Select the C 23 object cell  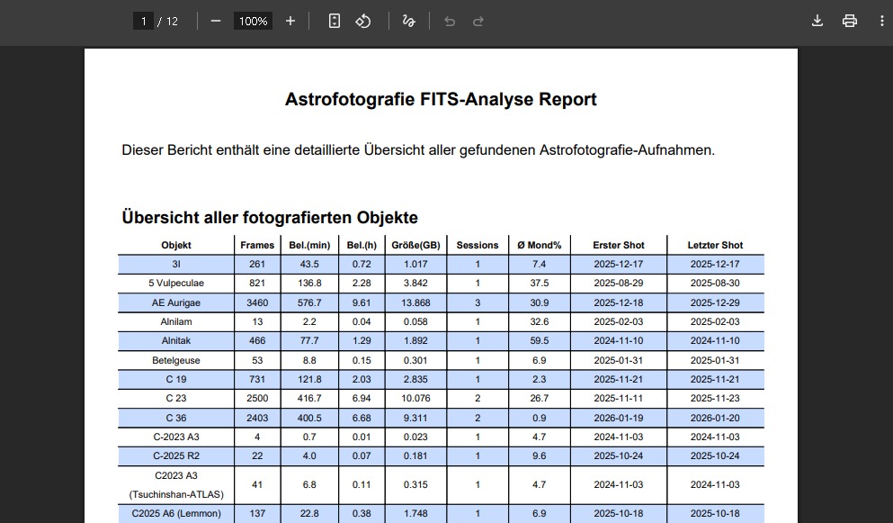point(176,399)
